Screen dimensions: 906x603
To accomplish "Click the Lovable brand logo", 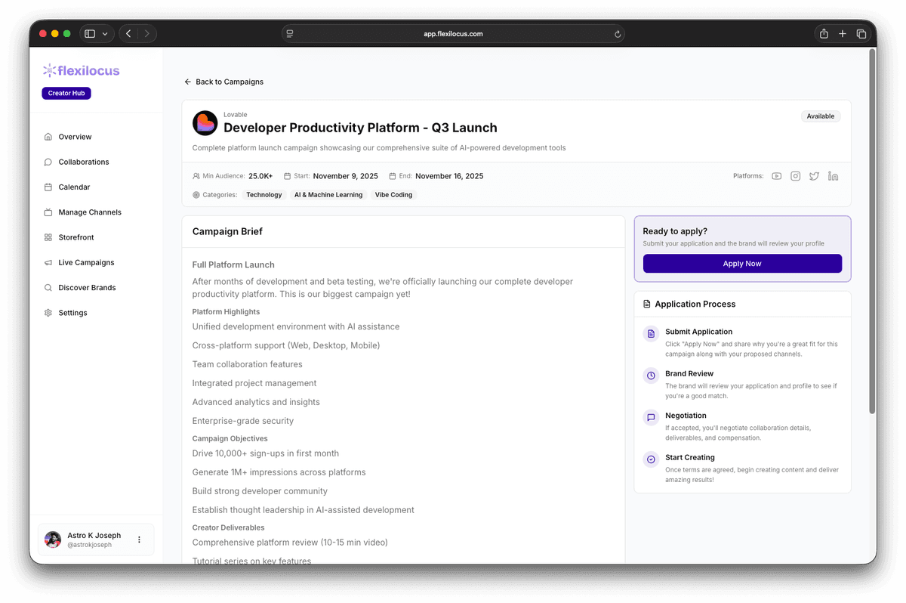I will (205, 123).
